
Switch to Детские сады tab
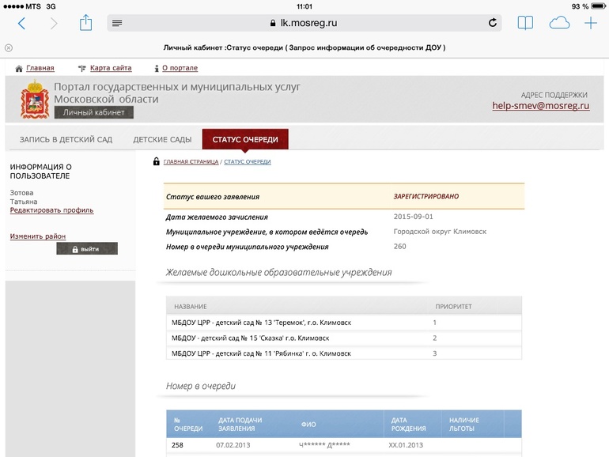coord(162,140)
